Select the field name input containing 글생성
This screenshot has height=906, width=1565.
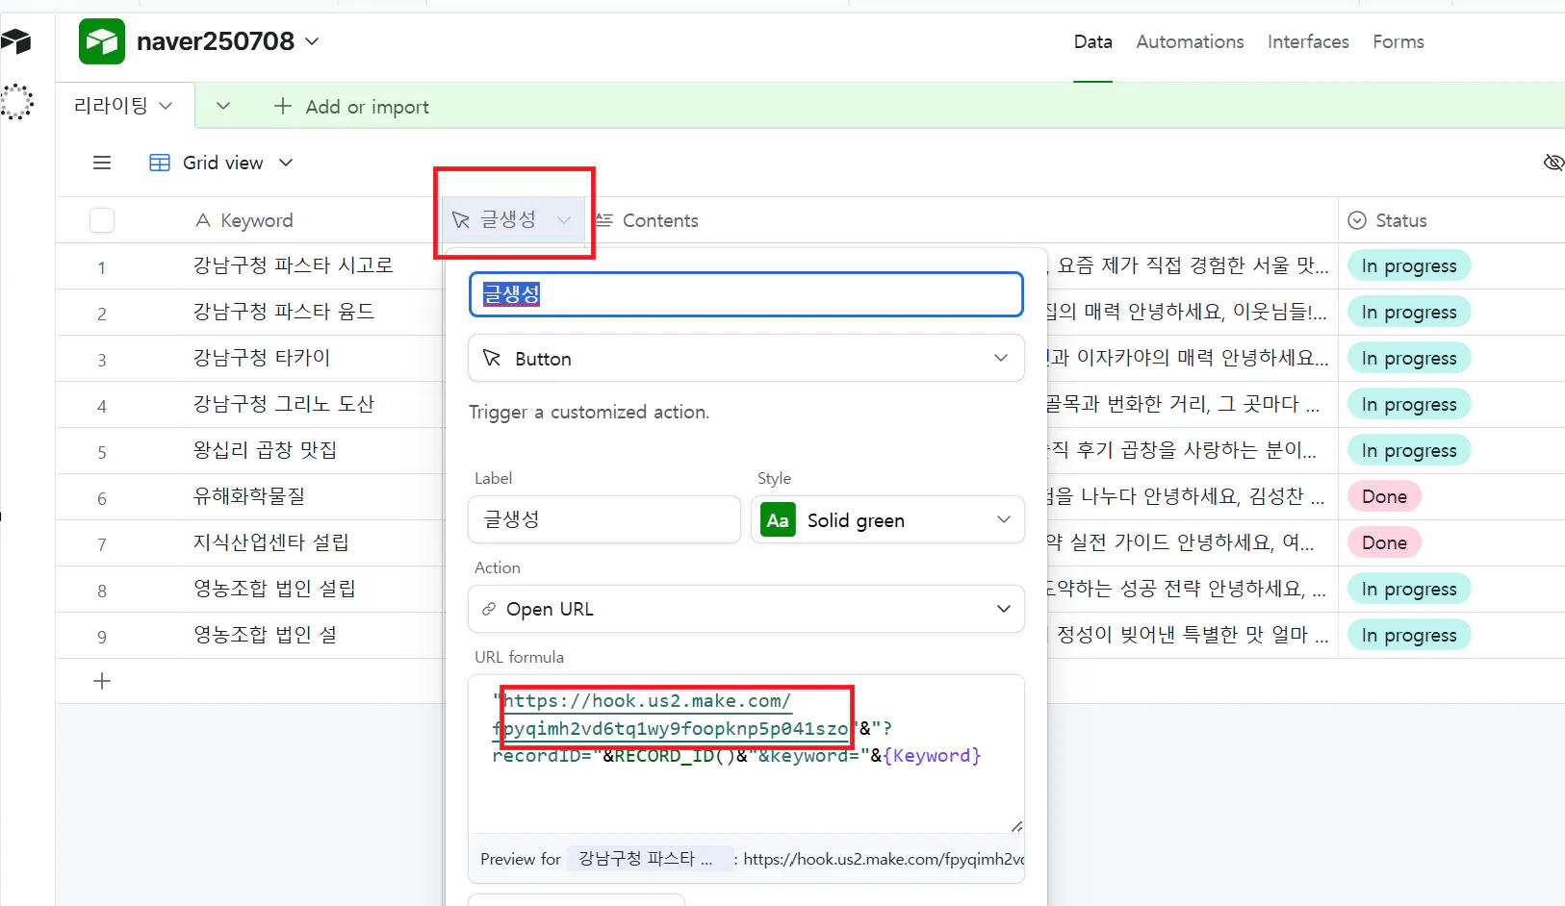tap(746, 294)
